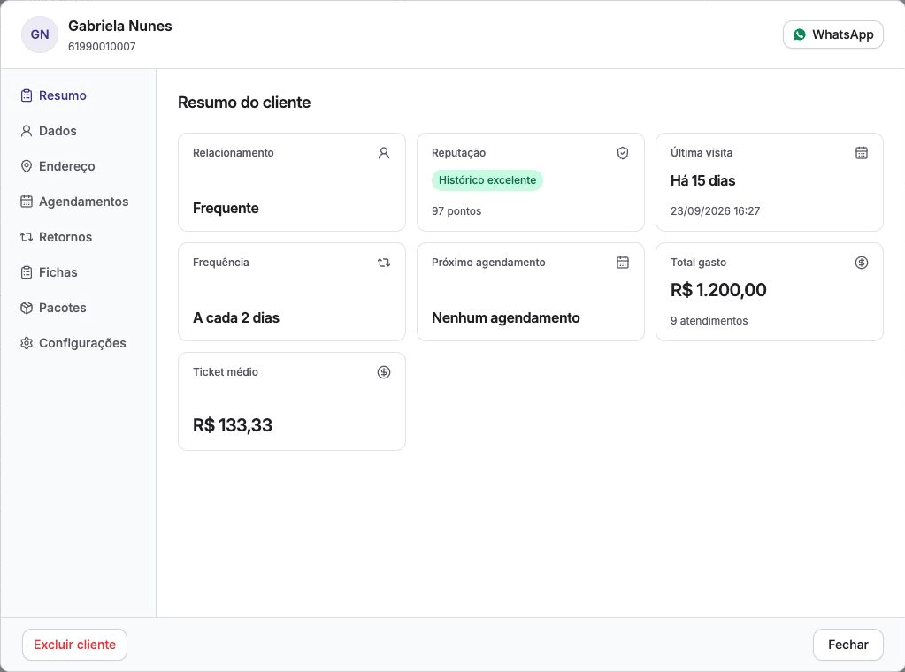Click the WhatsApp logo icon
This screenshot has width=905, height=672.
[800, 34]
